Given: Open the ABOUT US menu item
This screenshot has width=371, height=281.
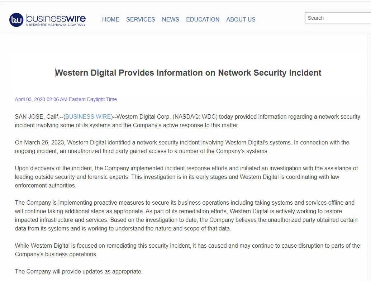Looking at the screenshot, I should click(241, 19).
